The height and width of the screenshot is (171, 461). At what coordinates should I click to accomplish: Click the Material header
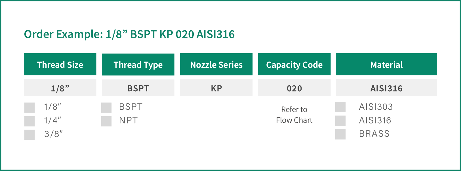click(x=386, y=64)
